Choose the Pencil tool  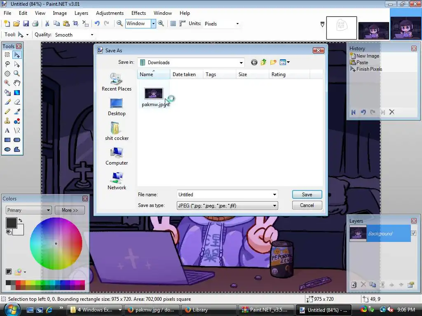[x=7, y=112]
